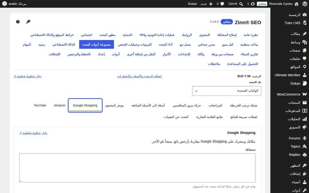The height and width of the screenshot is (193, 309).
Task: Open the بيانات منظمة section
Action: point(249,44)
